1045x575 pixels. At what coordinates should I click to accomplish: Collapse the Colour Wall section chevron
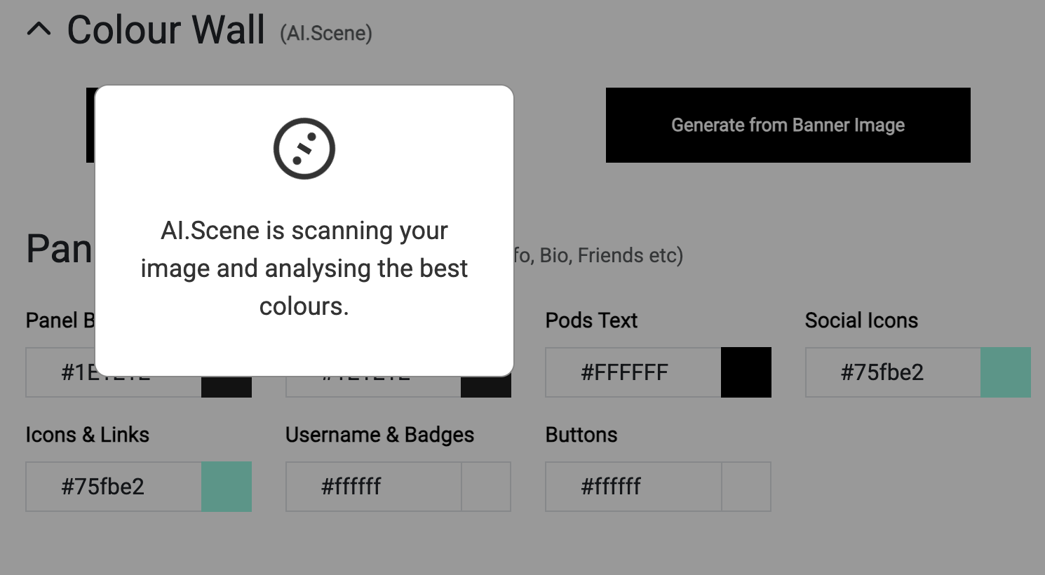tap(39, 29)
